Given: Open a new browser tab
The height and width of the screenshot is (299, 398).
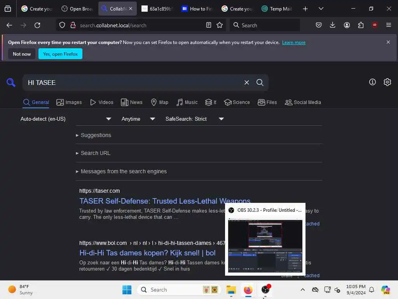Looking at the screenshot, I should coord(305,9).
